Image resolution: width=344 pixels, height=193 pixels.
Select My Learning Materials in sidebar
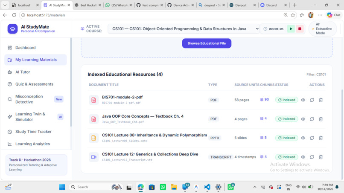click(35, 60)
